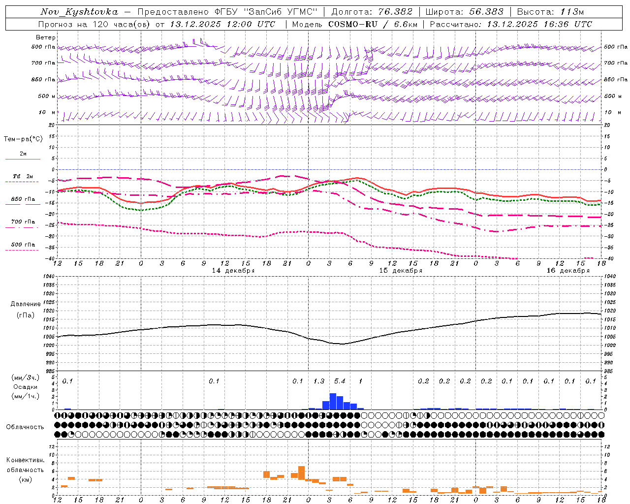The image size is (630, 504).
Task: Click the Модель COSMO-RU / 6.6км text
Action: (355, 24)
